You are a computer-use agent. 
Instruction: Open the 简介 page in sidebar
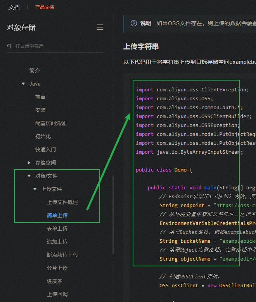pos(35,70)
